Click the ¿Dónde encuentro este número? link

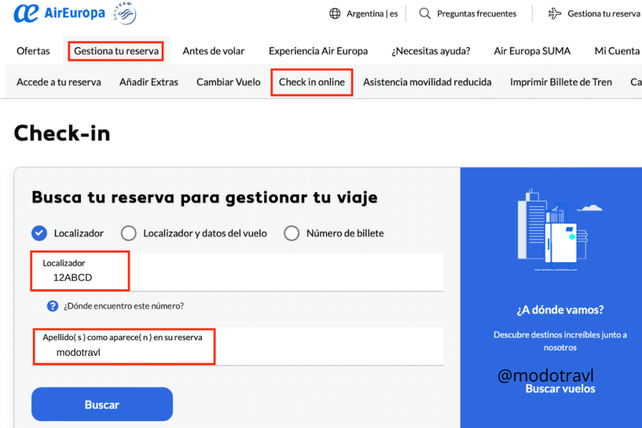click(124, 306)
